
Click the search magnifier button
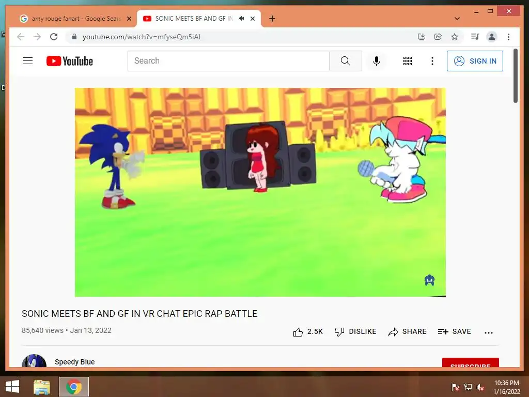coord(346,61)
